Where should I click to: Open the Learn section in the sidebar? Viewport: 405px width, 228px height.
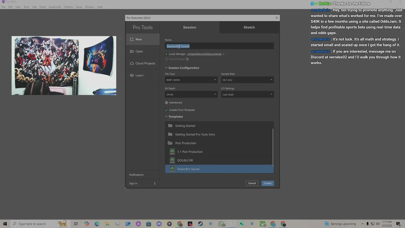click(x=142, y=75)
